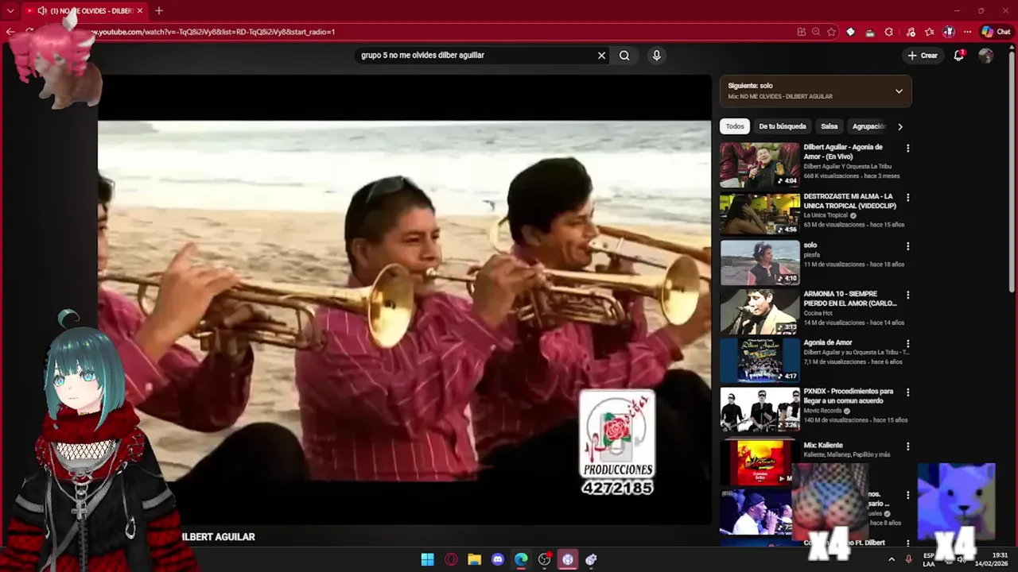Open options menu for DESTROZASTE MI ALMA
Viewport: 1018px width, 572px height.
coord(907,198)
